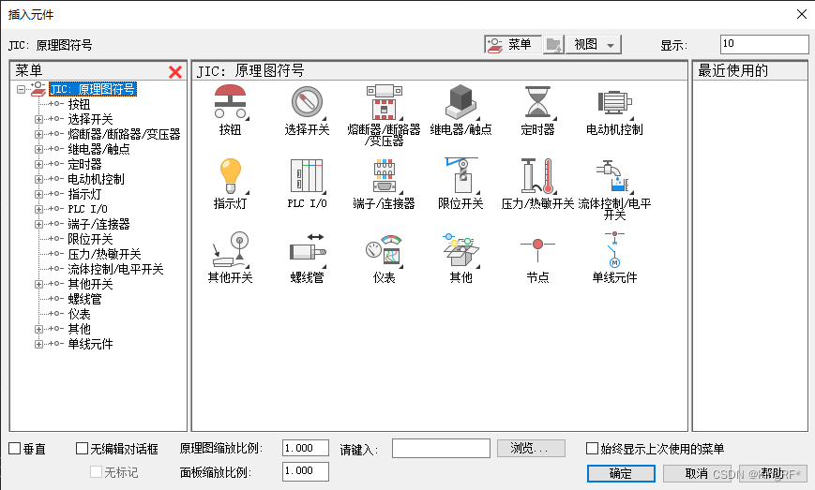
Task: Expand the 熔断器/断路器/变压器 tree node
Action: pos(38,134)
